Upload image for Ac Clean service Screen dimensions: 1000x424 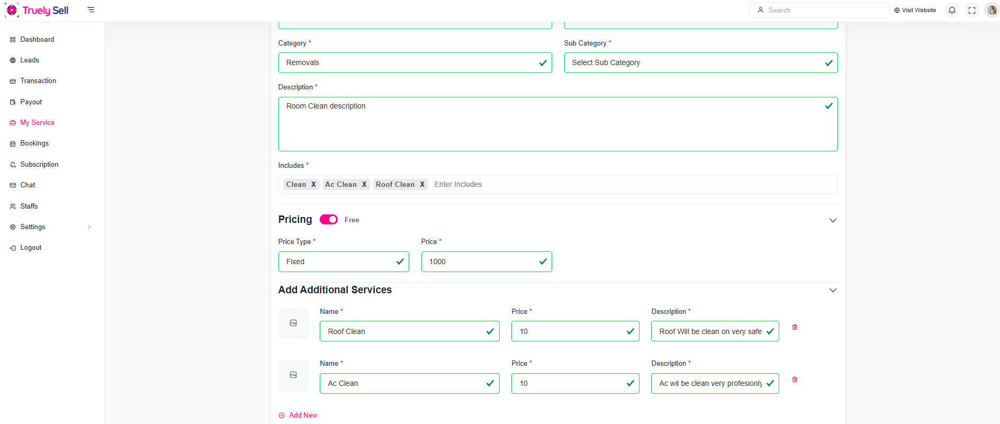(x=293, y=375)
